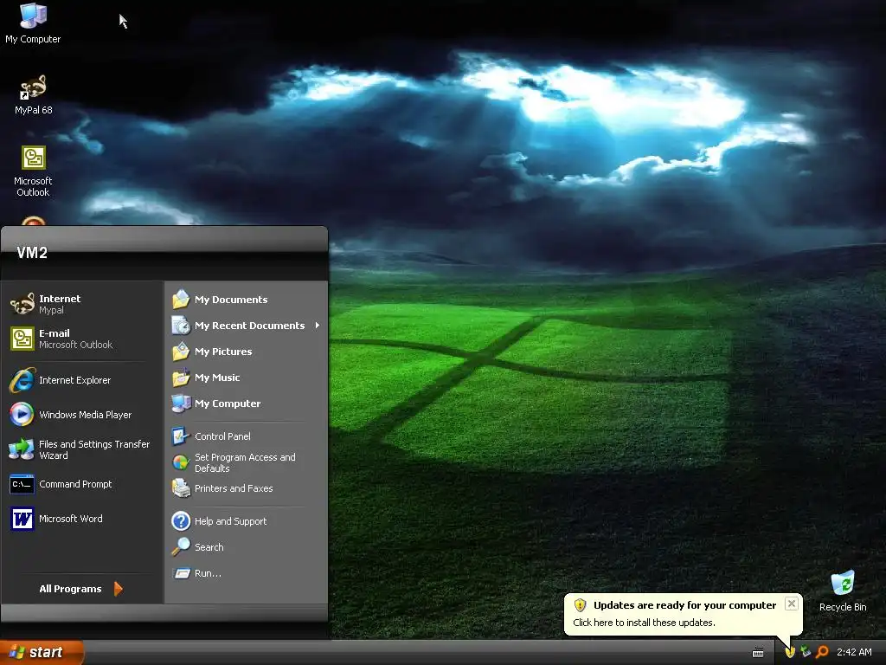The height and width of the screenshot is (665, 886).
Task: Click the start button on taskbar
Action: point(42,652)
